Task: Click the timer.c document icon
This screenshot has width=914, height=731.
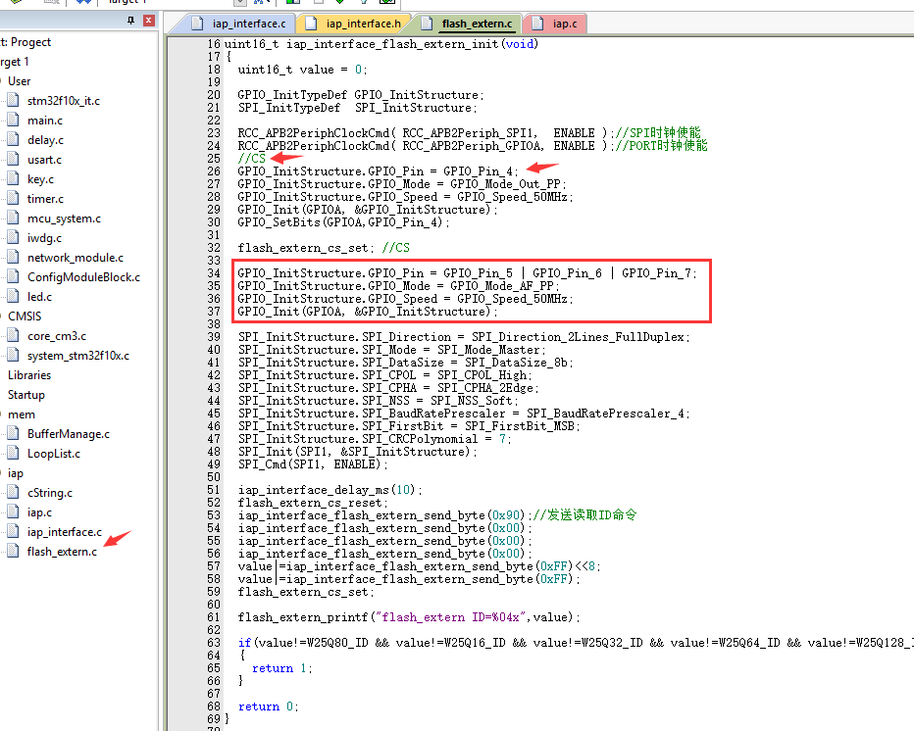Action: [13, 198]
